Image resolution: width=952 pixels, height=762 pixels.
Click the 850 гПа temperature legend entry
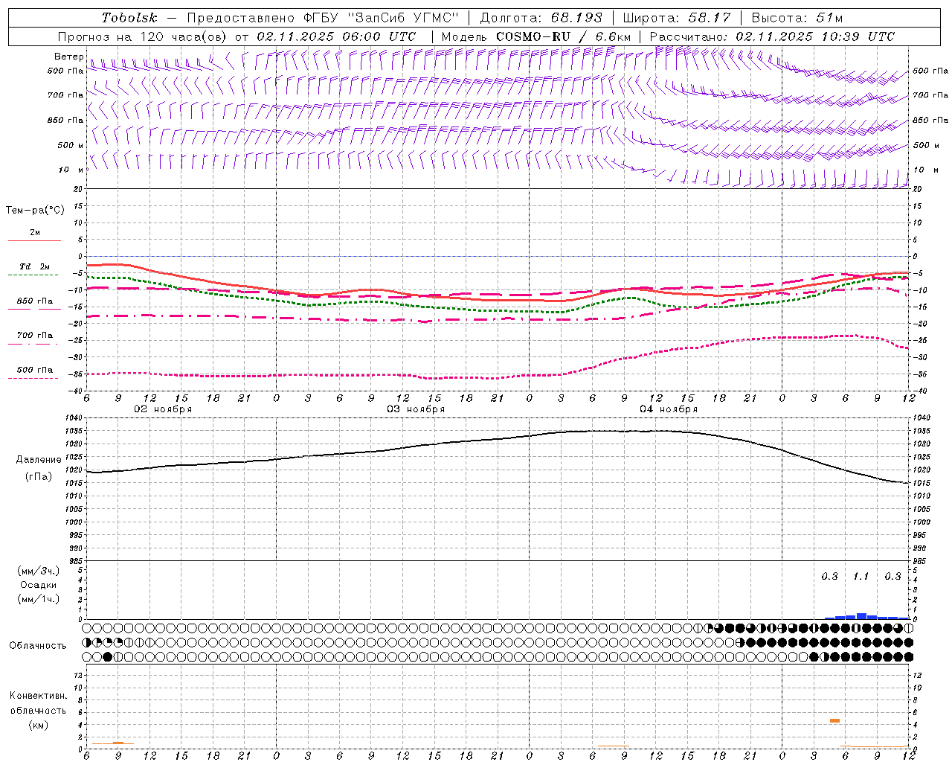(x=35, y=301)
